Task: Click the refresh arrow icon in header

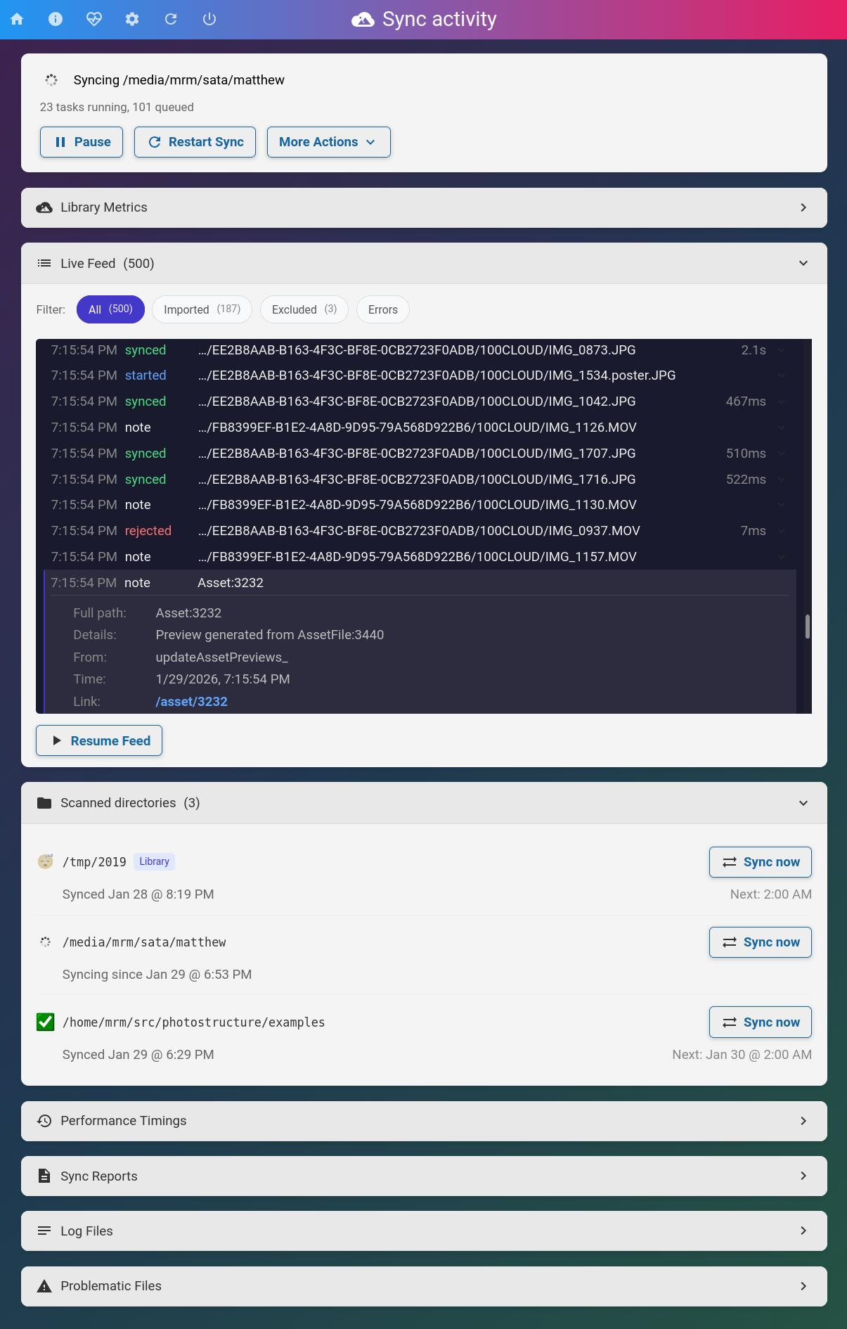Action: coord(171,19)
